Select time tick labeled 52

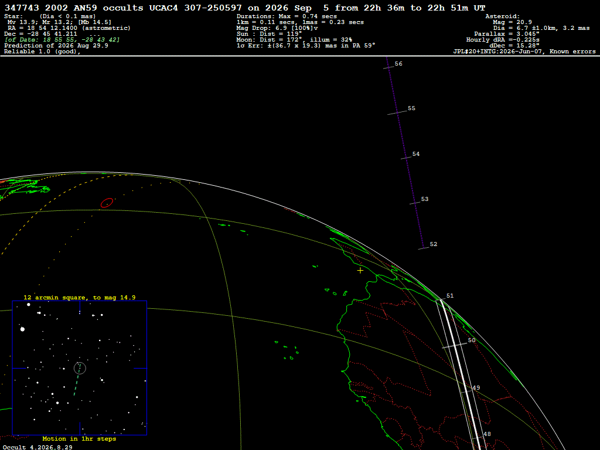tap(424, 248)
